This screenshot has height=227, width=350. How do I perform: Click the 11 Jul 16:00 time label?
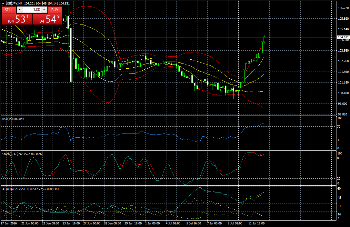[x=257, y=223]
